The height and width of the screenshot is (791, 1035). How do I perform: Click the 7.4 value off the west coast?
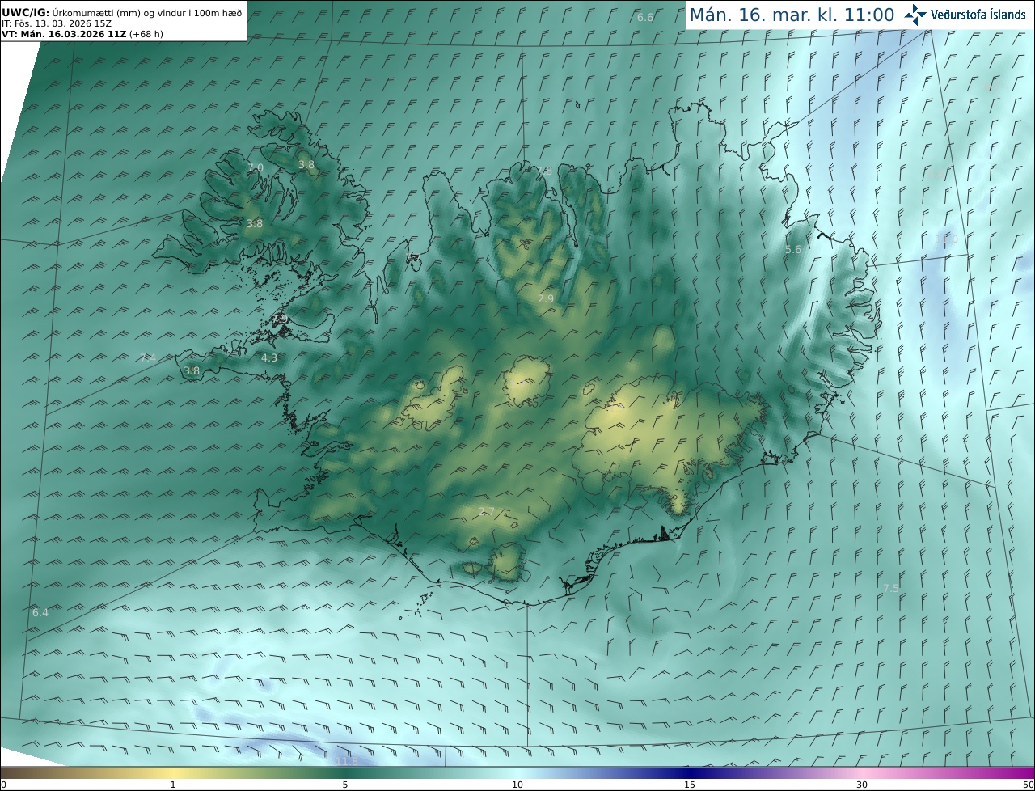click(148, 357)
